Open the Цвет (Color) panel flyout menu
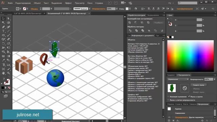Screen dimensions: 217x122 [x=215, y=15]
